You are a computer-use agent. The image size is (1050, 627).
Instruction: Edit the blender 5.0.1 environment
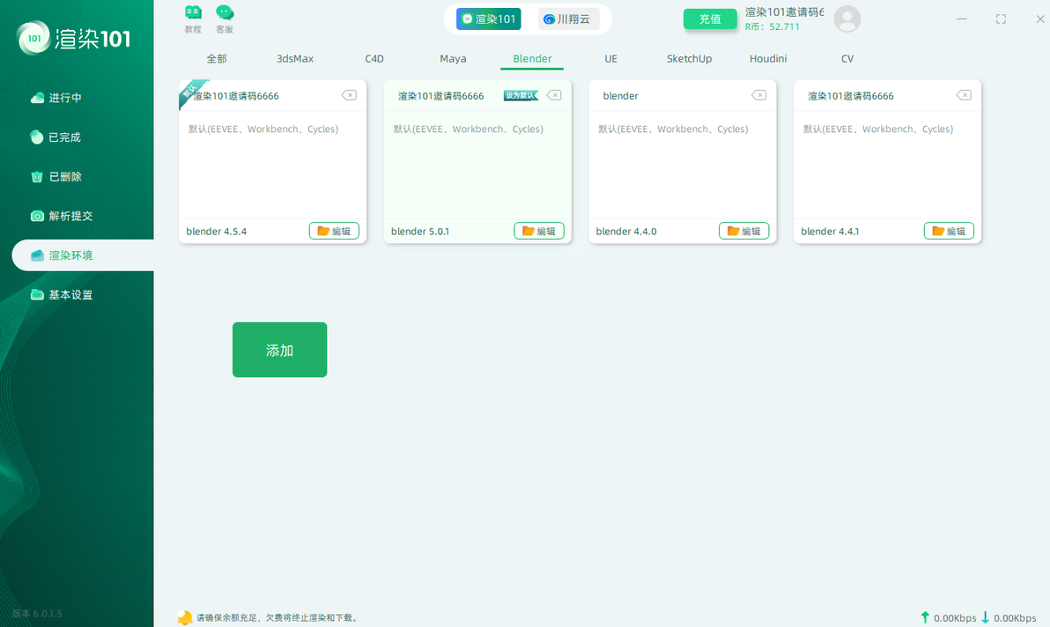click(x=539, y=231)
